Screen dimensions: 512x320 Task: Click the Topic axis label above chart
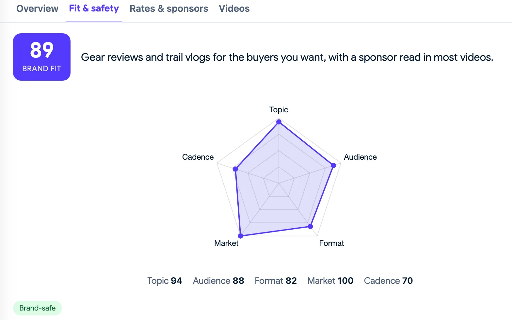(x=279, y=110)
